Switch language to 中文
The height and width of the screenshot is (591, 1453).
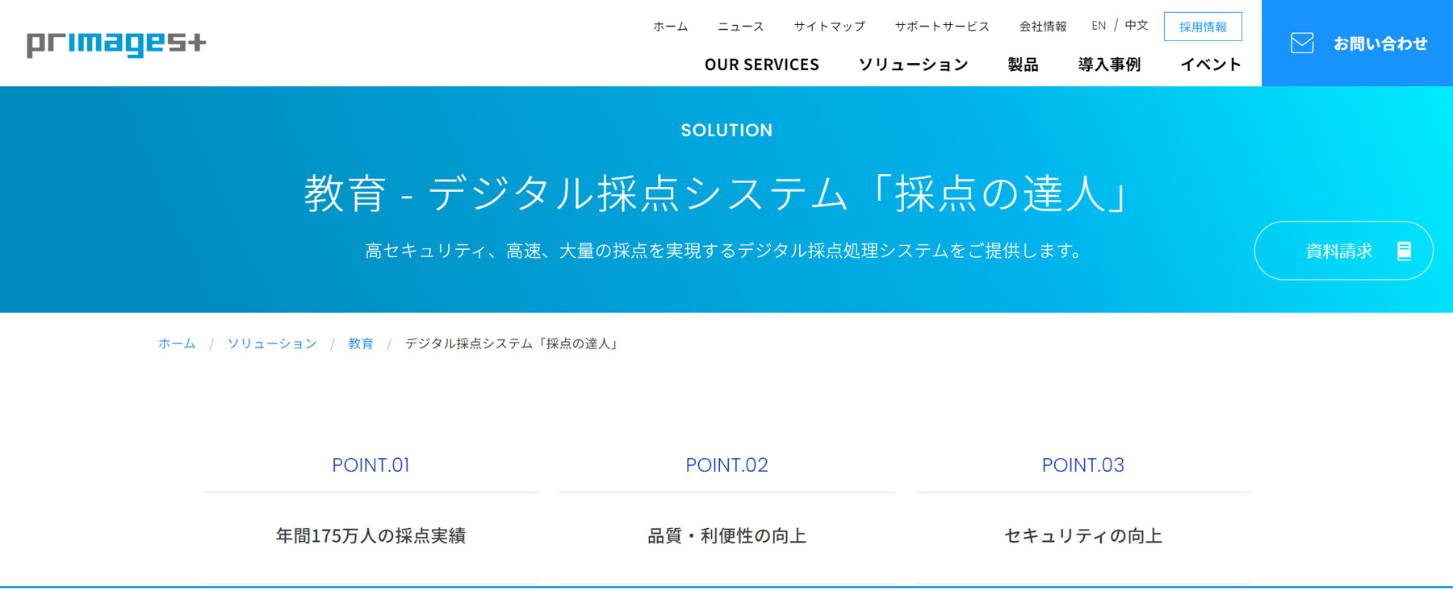[x=1137, y=26]
